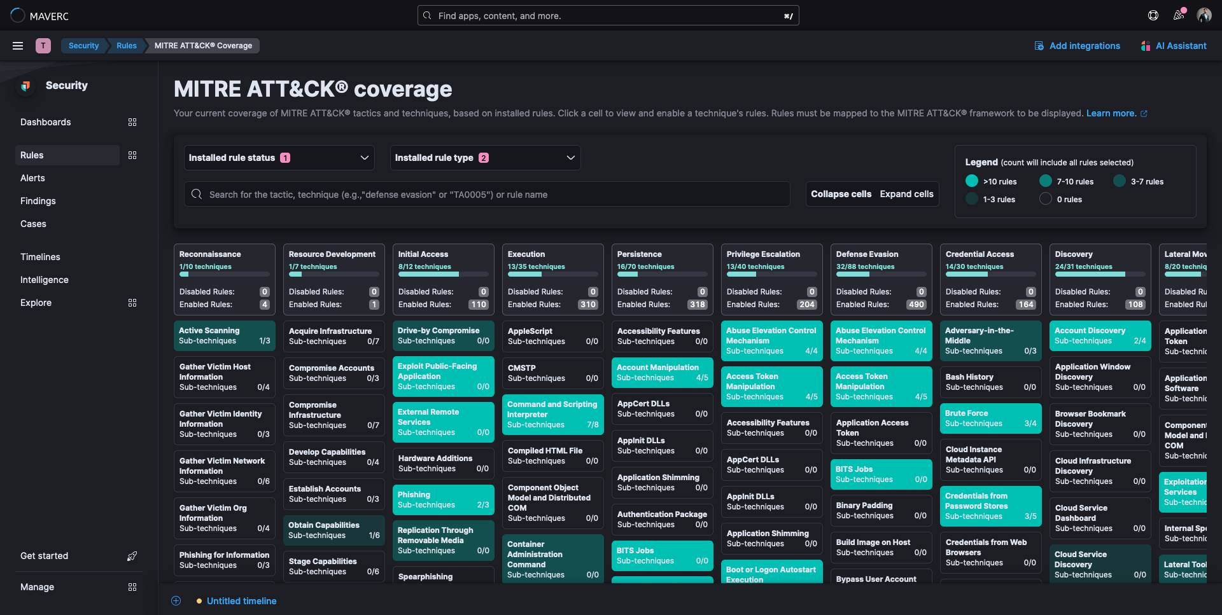Expand Credentials from Password Stores cell

coord(991,506)
